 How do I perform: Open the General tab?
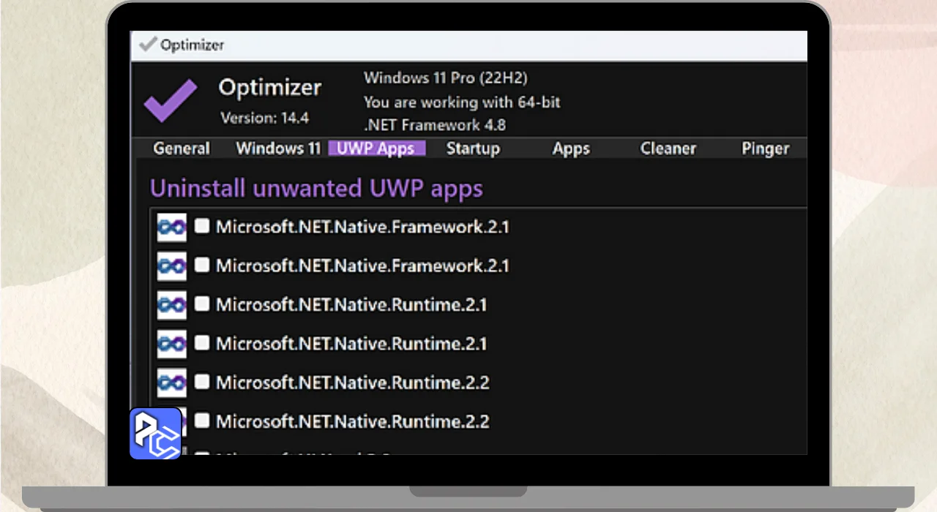coord(182,148)
